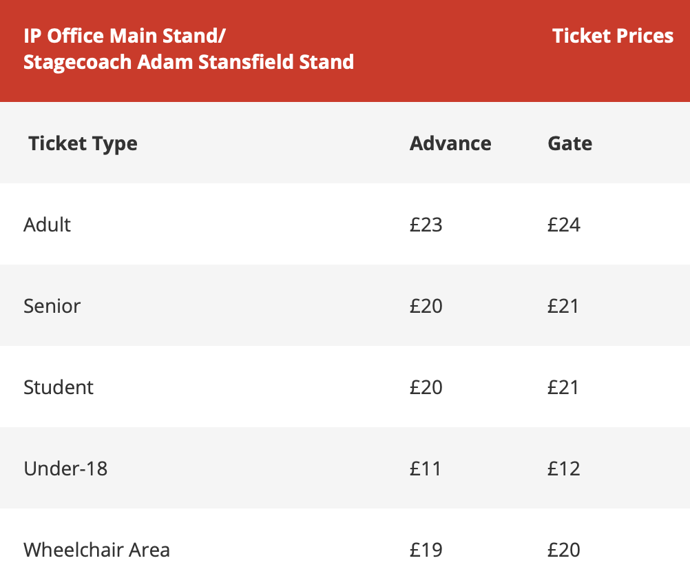The width and height of the screenshot is (690, 576).
Task: Click the Wheelchair Area gate price £20
Action: click(563, 550)
